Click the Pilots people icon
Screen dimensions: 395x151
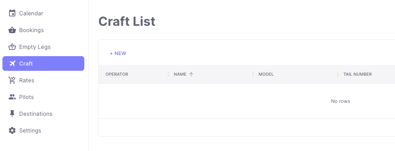[12, 97]
